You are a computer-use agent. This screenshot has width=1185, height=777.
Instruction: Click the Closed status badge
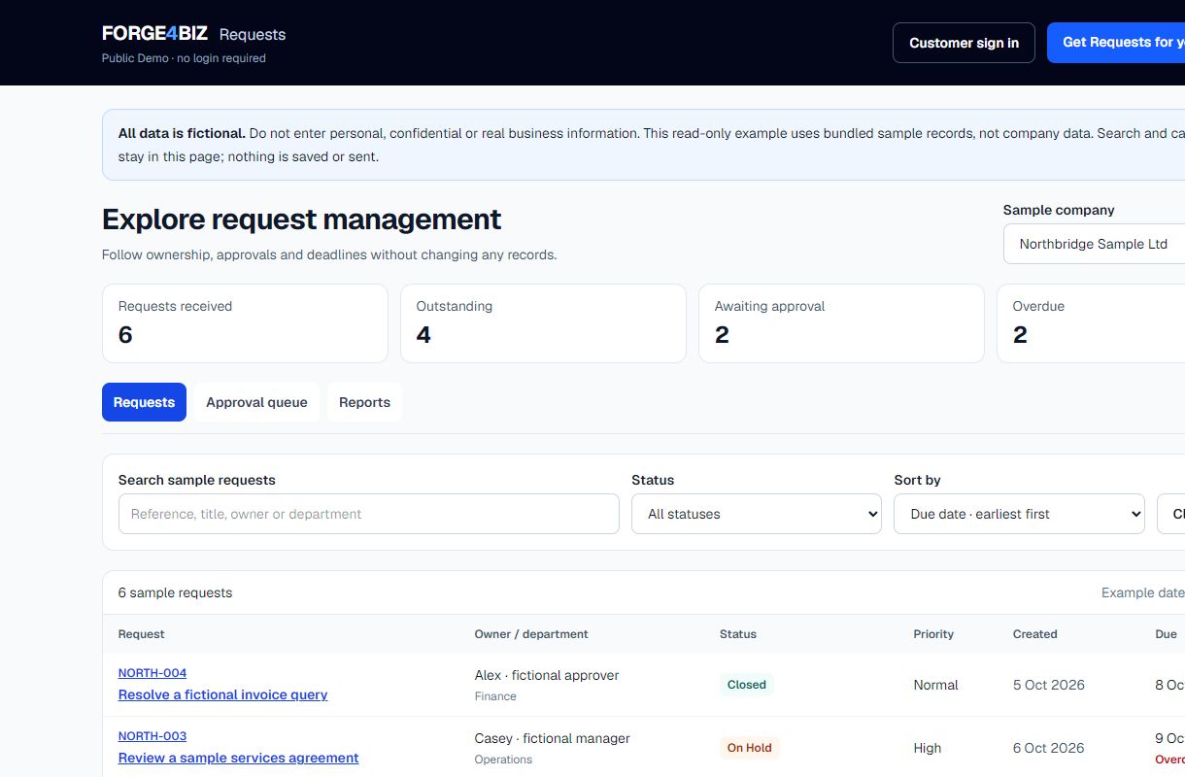[x=747, y=685]
